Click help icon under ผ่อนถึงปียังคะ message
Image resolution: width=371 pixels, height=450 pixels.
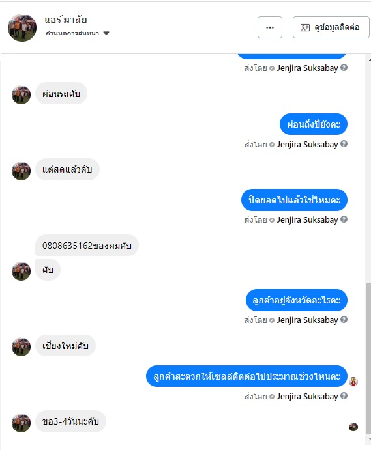tap(344, 144)
